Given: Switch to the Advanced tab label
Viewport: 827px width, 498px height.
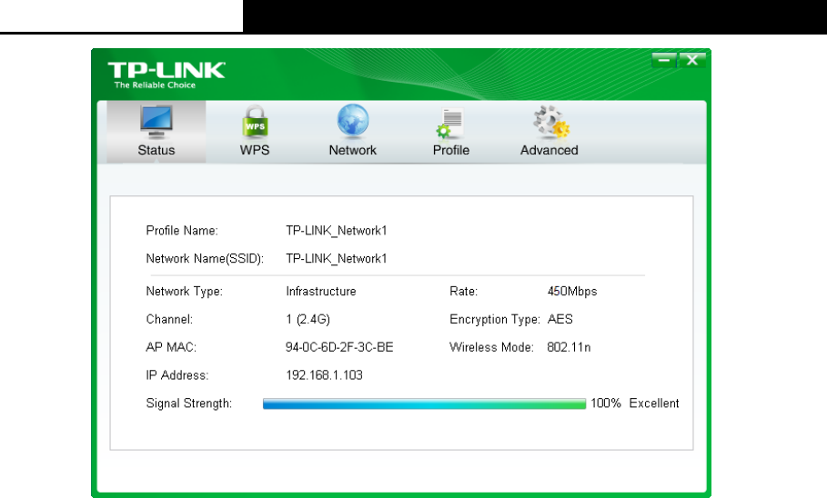Looking at the screenshot, I should coord(549,150).
